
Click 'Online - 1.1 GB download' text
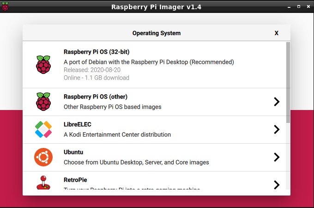(x=97, y=78)
